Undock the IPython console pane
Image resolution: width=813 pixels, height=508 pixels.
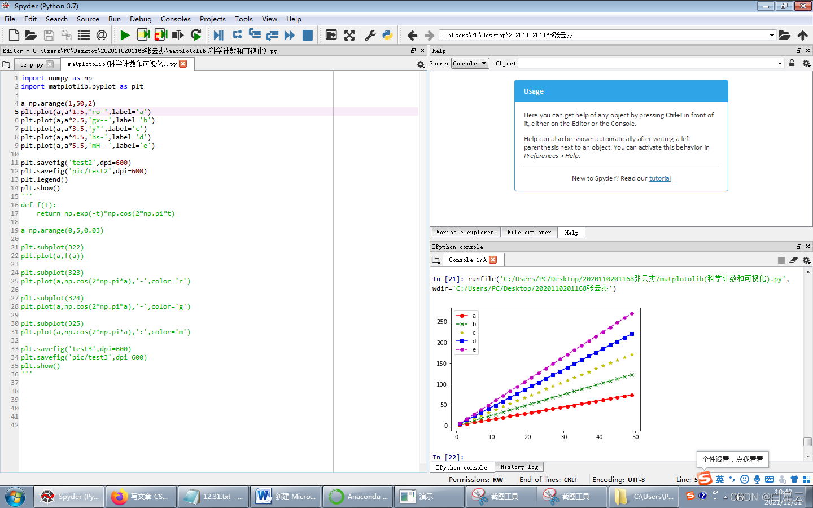click(798, 247)
